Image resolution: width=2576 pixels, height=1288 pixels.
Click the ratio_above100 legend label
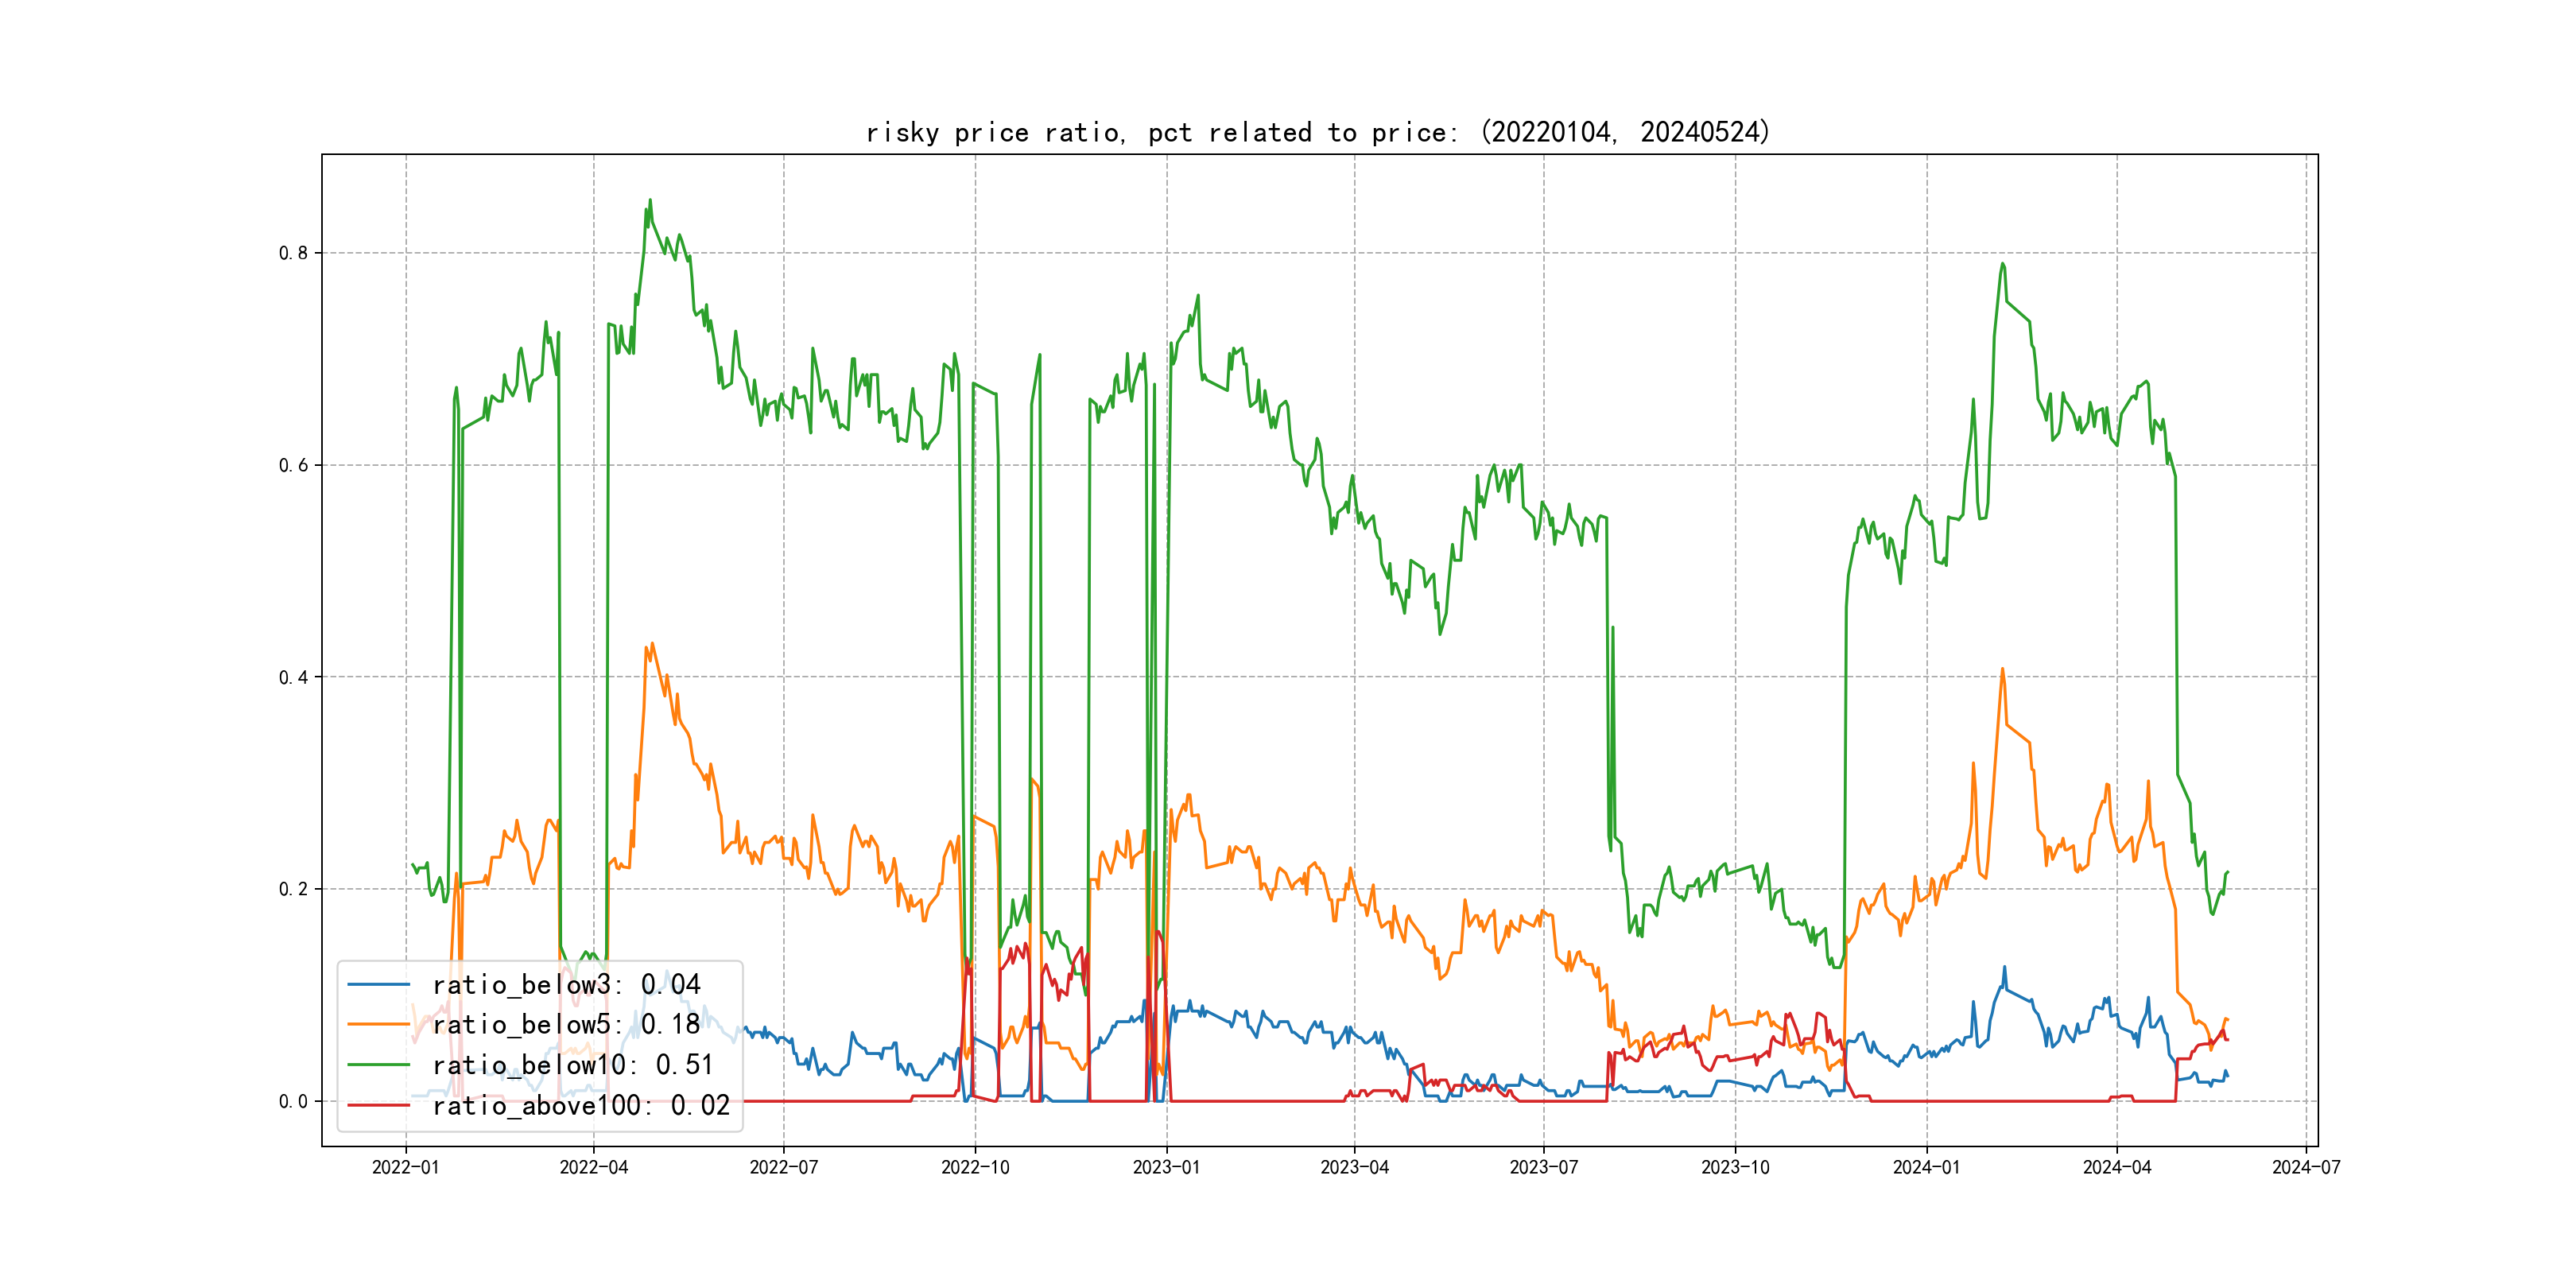coord(580,1105)
